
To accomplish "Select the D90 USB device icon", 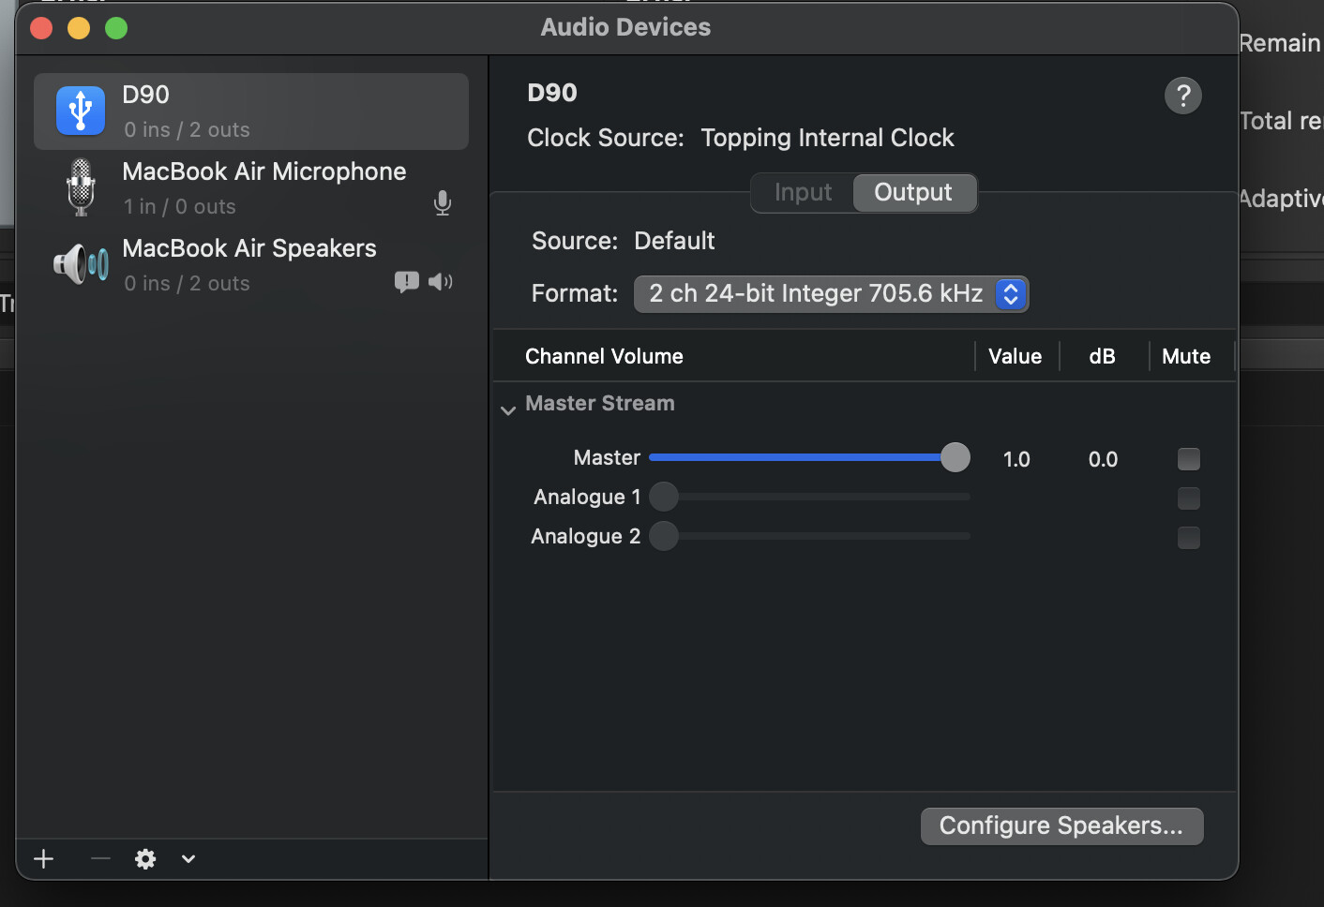I will [x=81, y=111].
